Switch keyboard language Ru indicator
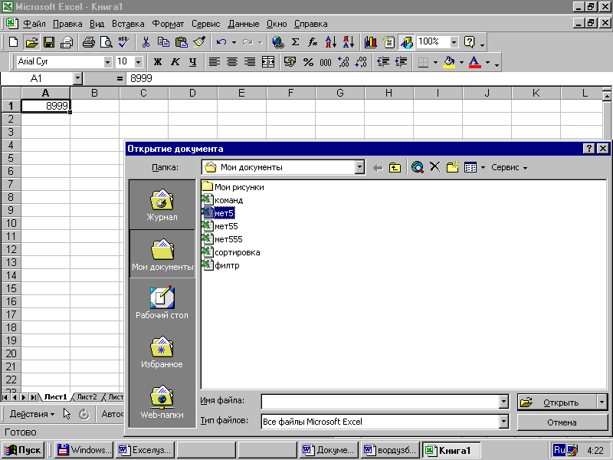This screenshot has width=613, height=460. 559,450
